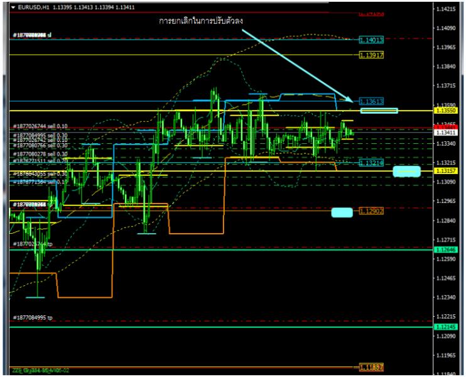Click the stop-loss label ending in sl near the top
466x377 pixels.
(x=32, y=35)
